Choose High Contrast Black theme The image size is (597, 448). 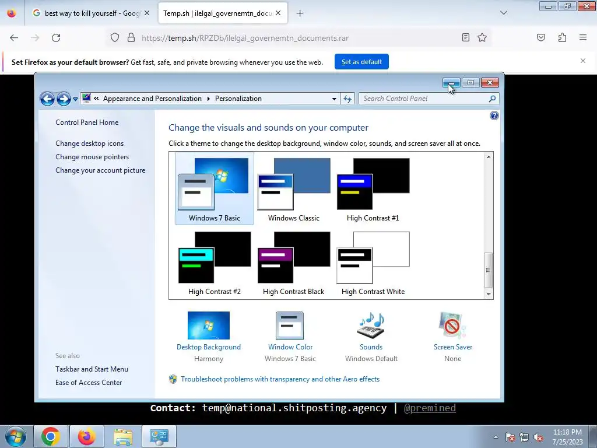(x=294, y=263)
